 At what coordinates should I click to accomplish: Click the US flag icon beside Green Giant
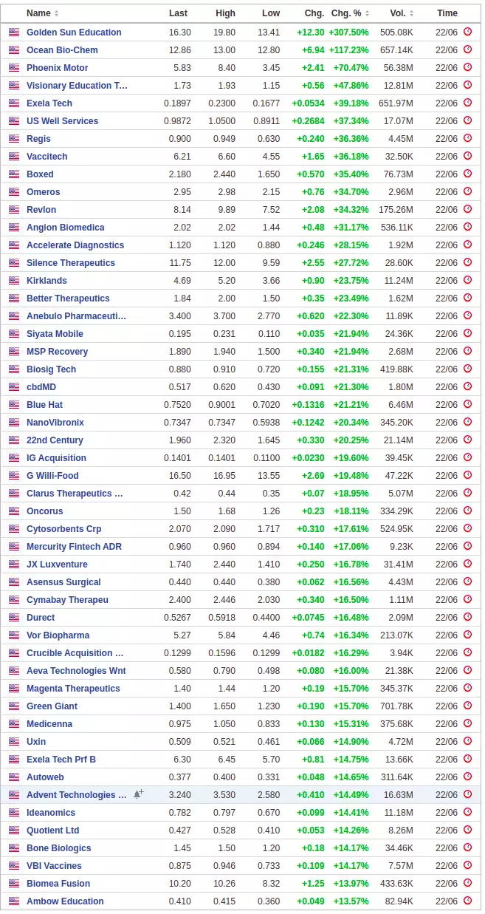[x=14, y=706]
